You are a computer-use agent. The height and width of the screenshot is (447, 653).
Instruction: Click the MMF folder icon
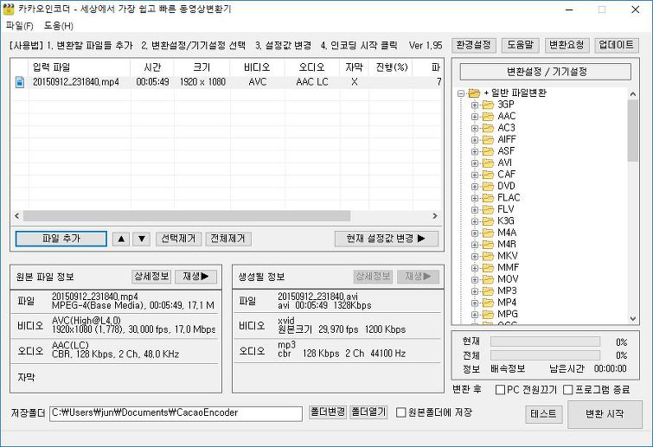488,268
